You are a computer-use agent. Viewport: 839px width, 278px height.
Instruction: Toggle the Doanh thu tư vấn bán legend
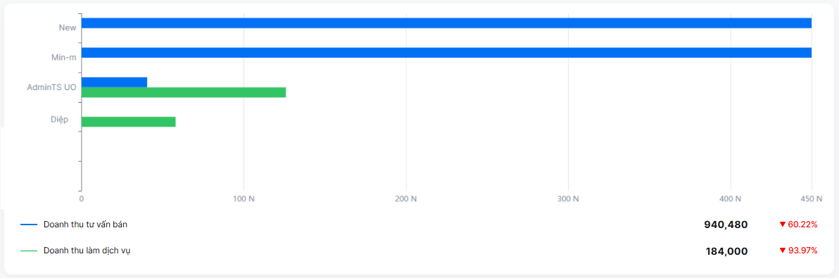coord(85,225)
